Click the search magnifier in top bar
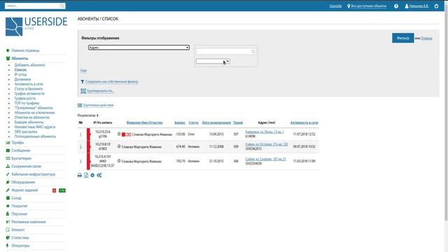This screenshot has width=448, height=252. [x=62, y=6]
